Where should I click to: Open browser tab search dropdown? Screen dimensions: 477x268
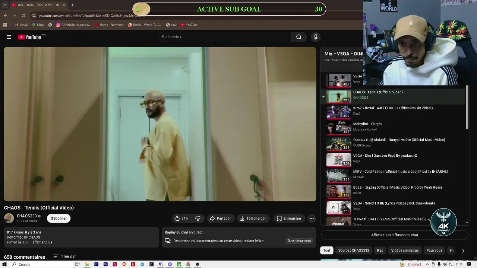[5, 5]
